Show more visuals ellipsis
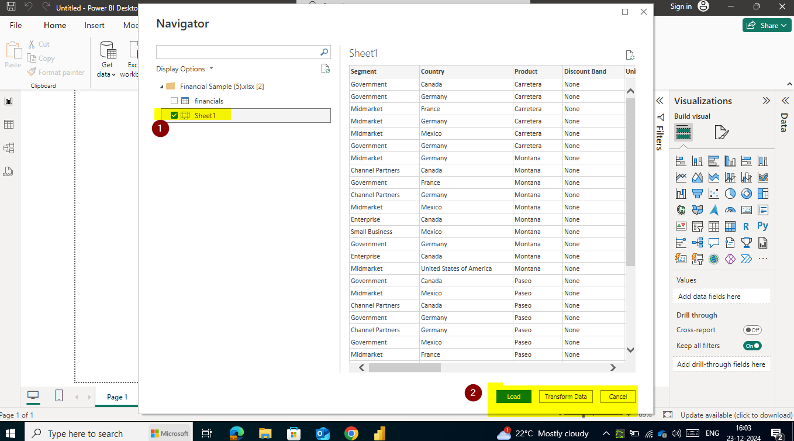 [x=762, y=259]
